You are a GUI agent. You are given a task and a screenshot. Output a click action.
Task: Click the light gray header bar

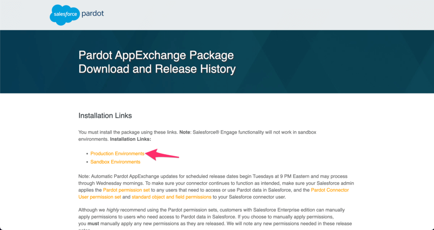click(x=254, y=15)
